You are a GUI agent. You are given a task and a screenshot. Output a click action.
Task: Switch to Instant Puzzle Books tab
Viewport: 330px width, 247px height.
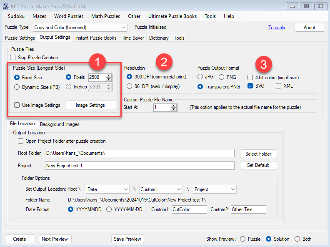coord(96,38)
